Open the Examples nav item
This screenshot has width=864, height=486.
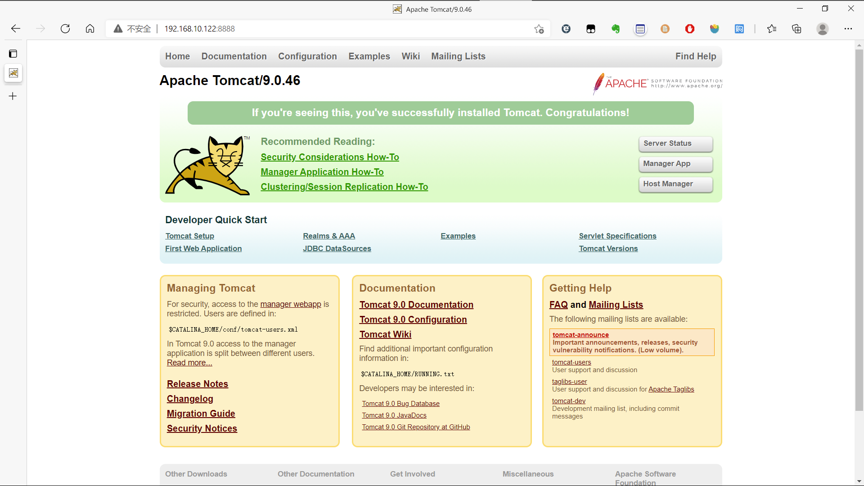tap(369, 56)
